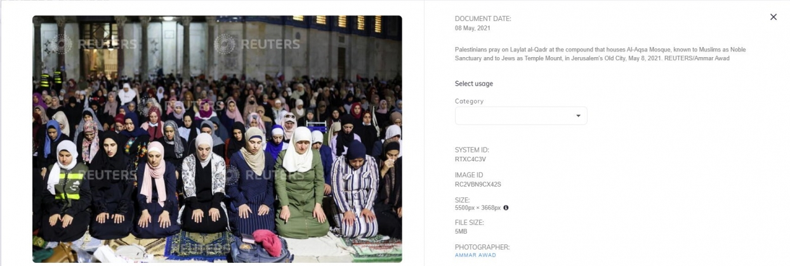Click the Category field label

[x=469, y=101]
